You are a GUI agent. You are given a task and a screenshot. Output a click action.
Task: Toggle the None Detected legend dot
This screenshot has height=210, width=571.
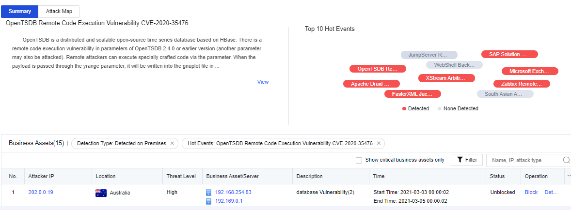click(439, 109)
